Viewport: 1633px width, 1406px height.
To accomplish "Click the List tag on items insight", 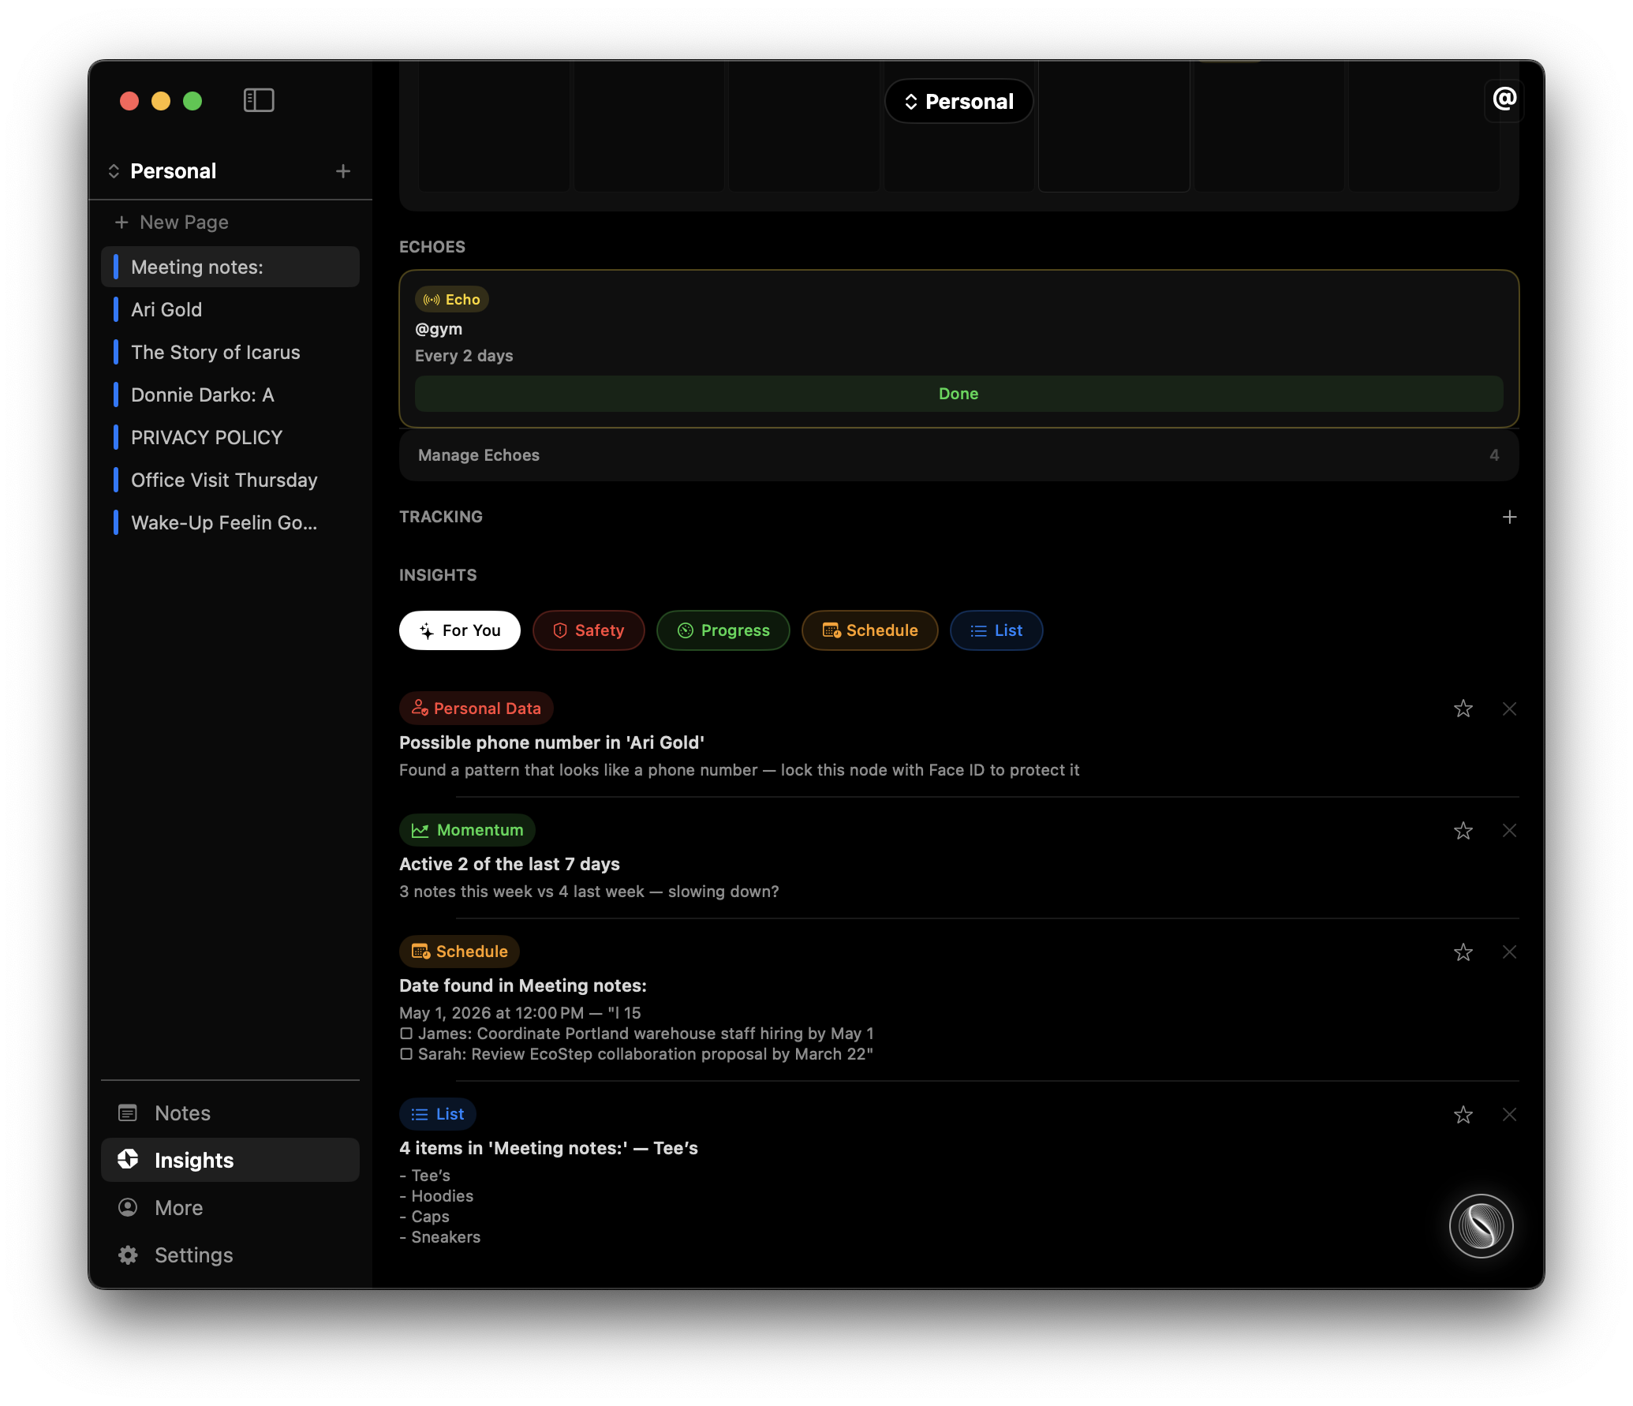I will pos(437,1113).
